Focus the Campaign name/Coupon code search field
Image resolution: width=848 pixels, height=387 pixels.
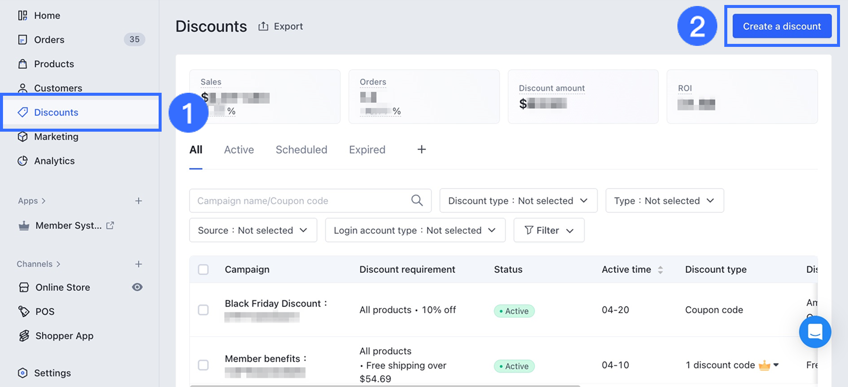299,200
